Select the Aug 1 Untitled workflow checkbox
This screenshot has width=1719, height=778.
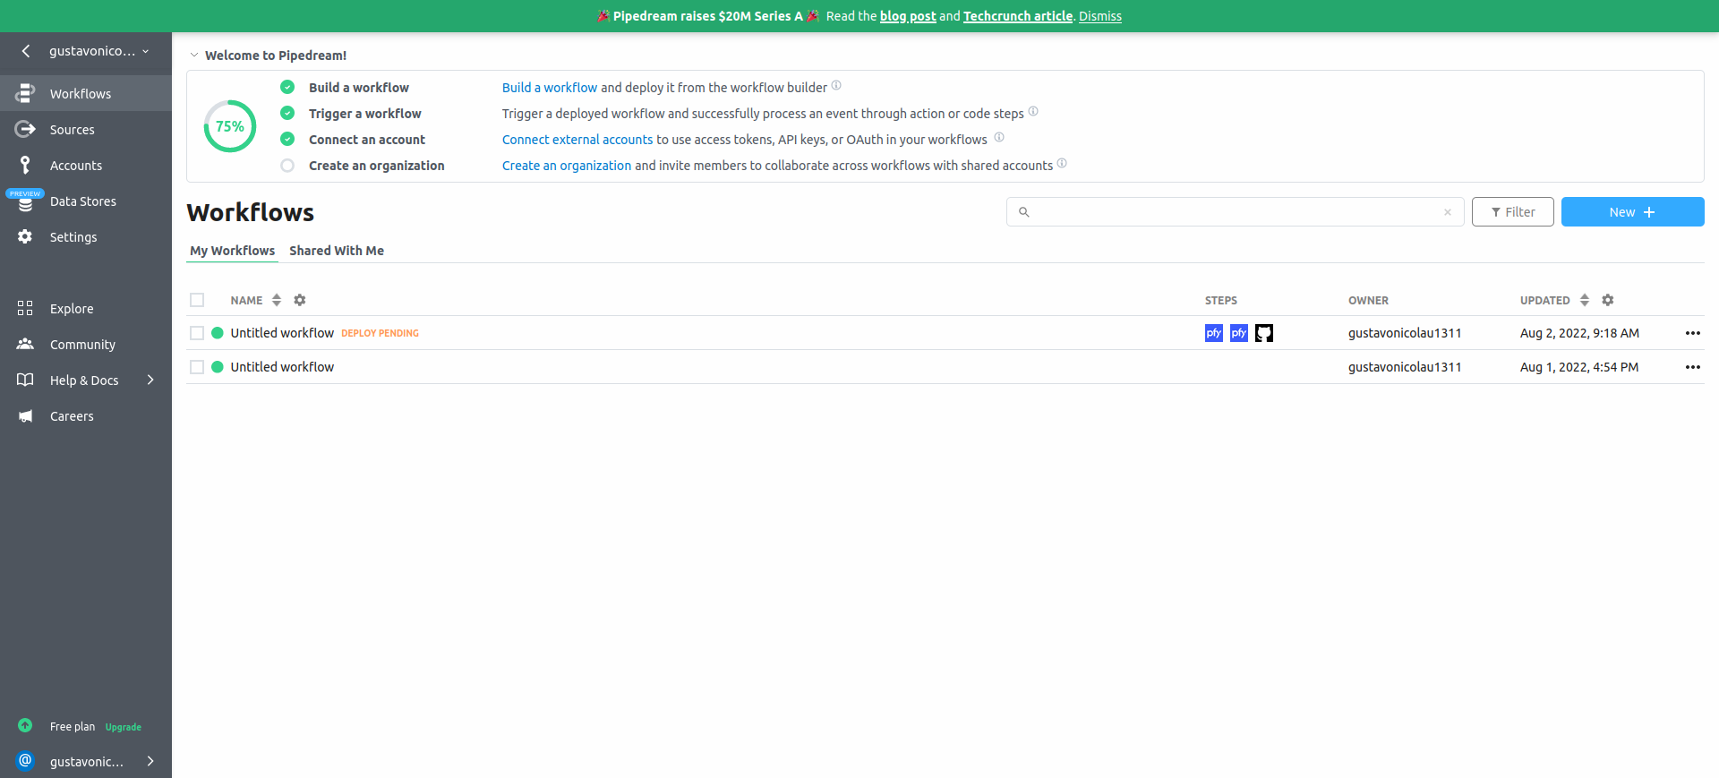[x=197, y=367]
